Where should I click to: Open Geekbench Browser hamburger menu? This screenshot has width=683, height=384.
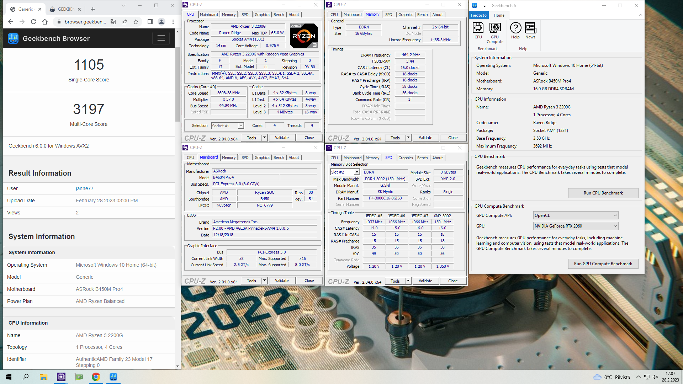(161, 38)
